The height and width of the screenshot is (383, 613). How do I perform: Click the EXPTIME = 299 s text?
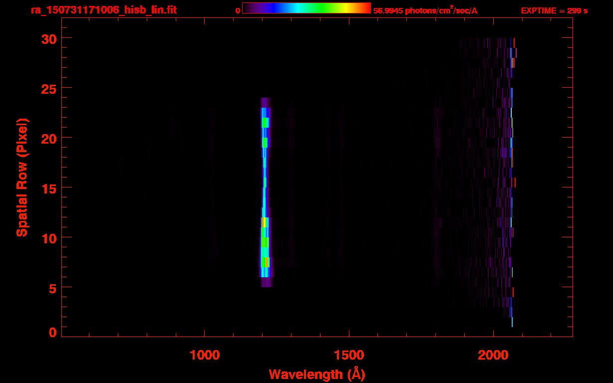coord(554,10)
